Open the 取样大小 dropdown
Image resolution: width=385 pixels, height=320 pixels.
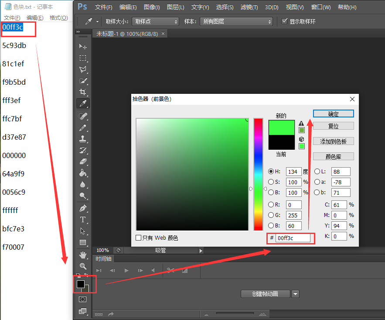155,22
